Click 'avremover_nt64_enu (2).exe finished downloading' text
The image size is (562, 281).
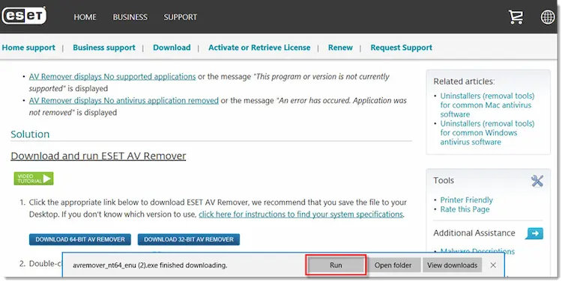(x=150, y=265)
